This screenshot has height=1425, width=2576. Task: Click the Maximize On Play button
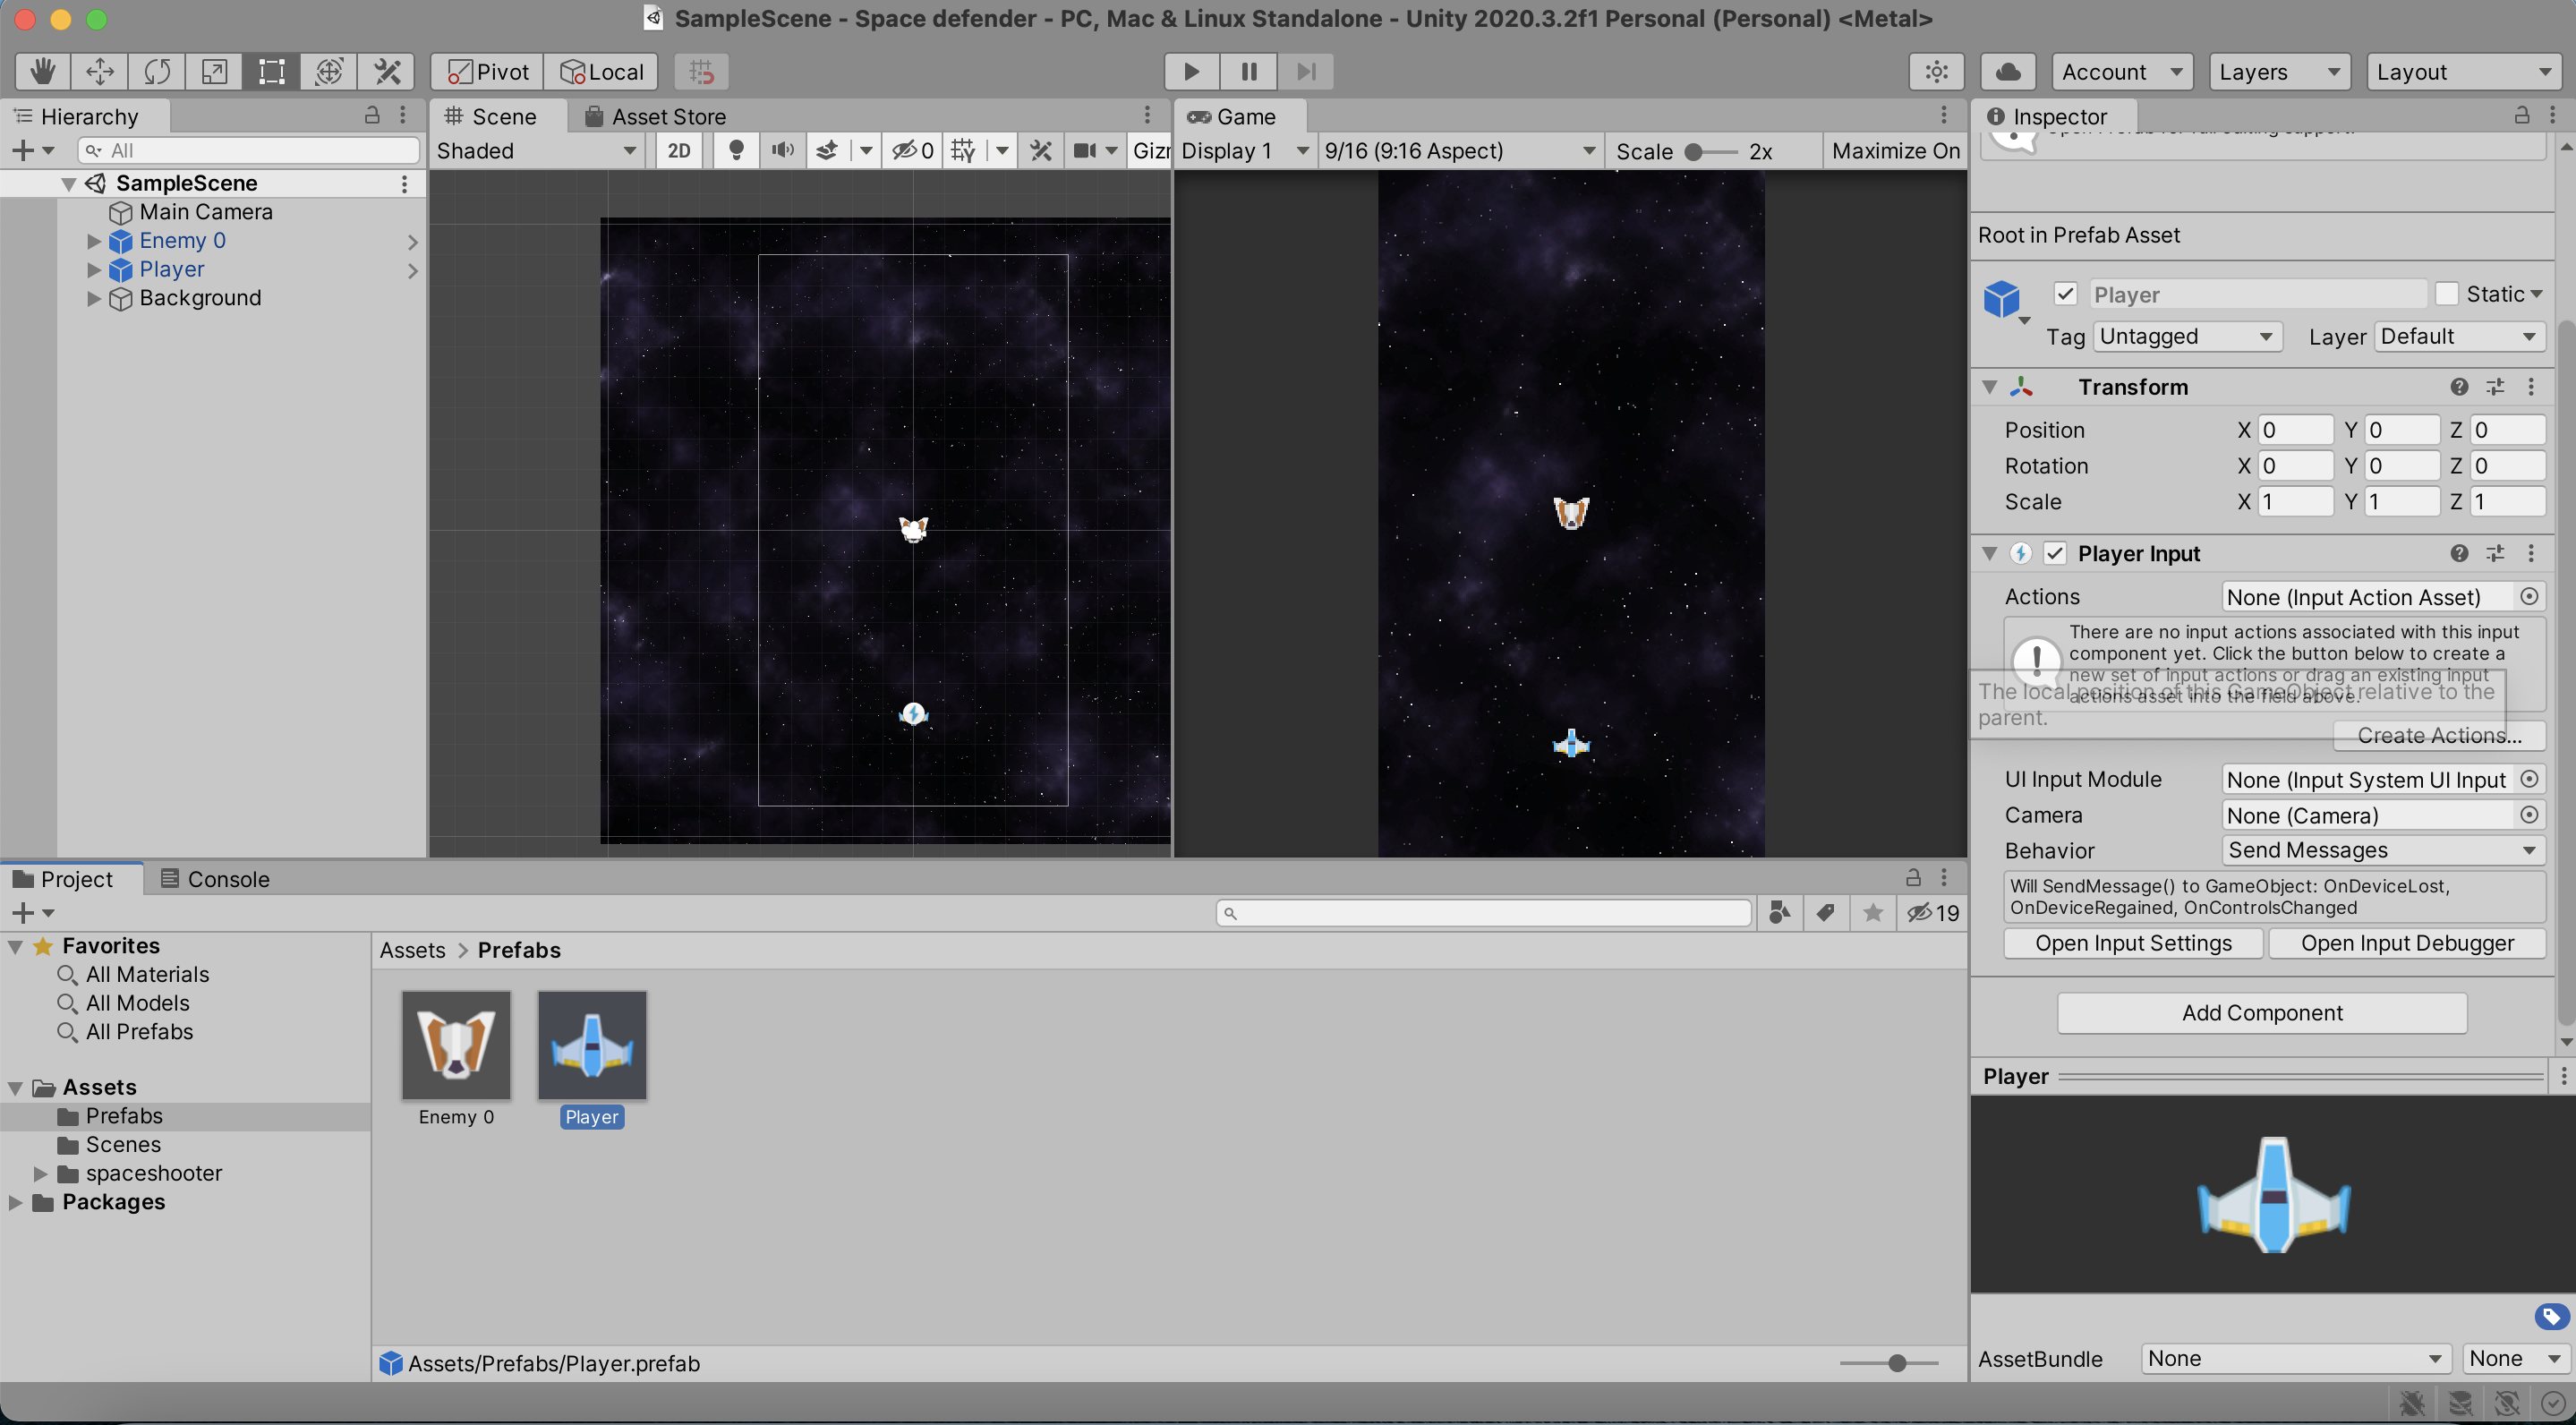coord(1895,150)
